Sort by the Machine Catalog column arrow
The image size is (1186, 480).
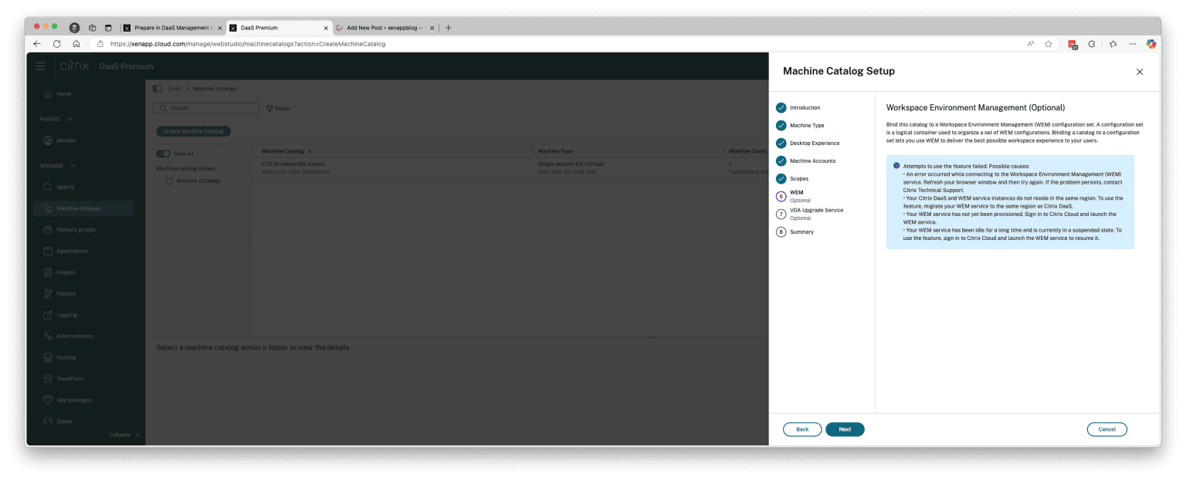pos(308,151)
